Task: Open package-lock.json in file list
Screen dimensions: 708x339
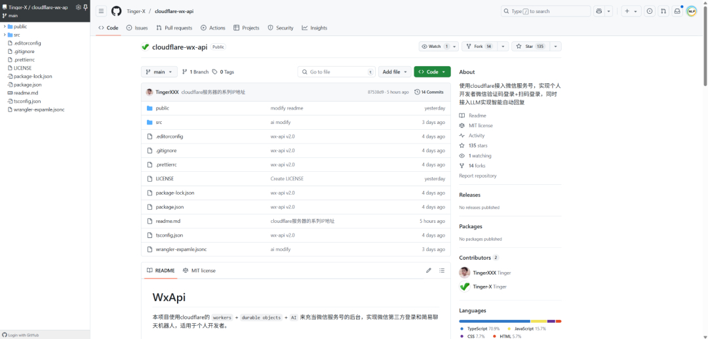Action: (x=175, y=193)
